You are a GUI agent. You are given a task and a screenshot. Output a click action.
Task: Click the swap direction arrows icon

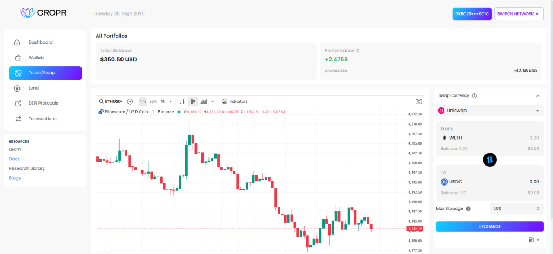490,160
